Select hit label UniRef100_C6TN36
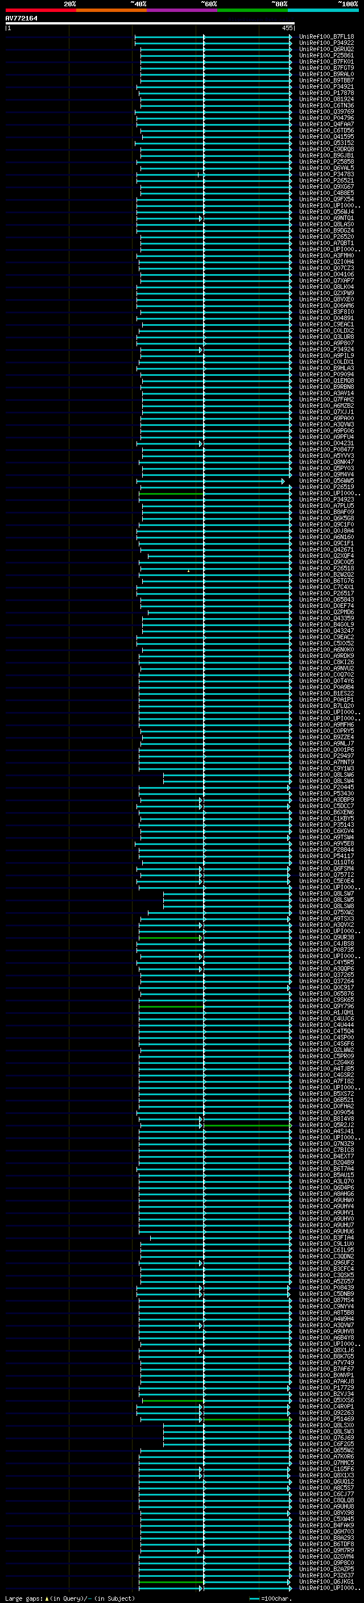The image size is (364, 1603). [x=326, y=105]
